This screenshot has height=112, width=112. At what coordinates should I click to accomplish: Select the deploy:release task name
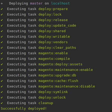pos(53,20)
